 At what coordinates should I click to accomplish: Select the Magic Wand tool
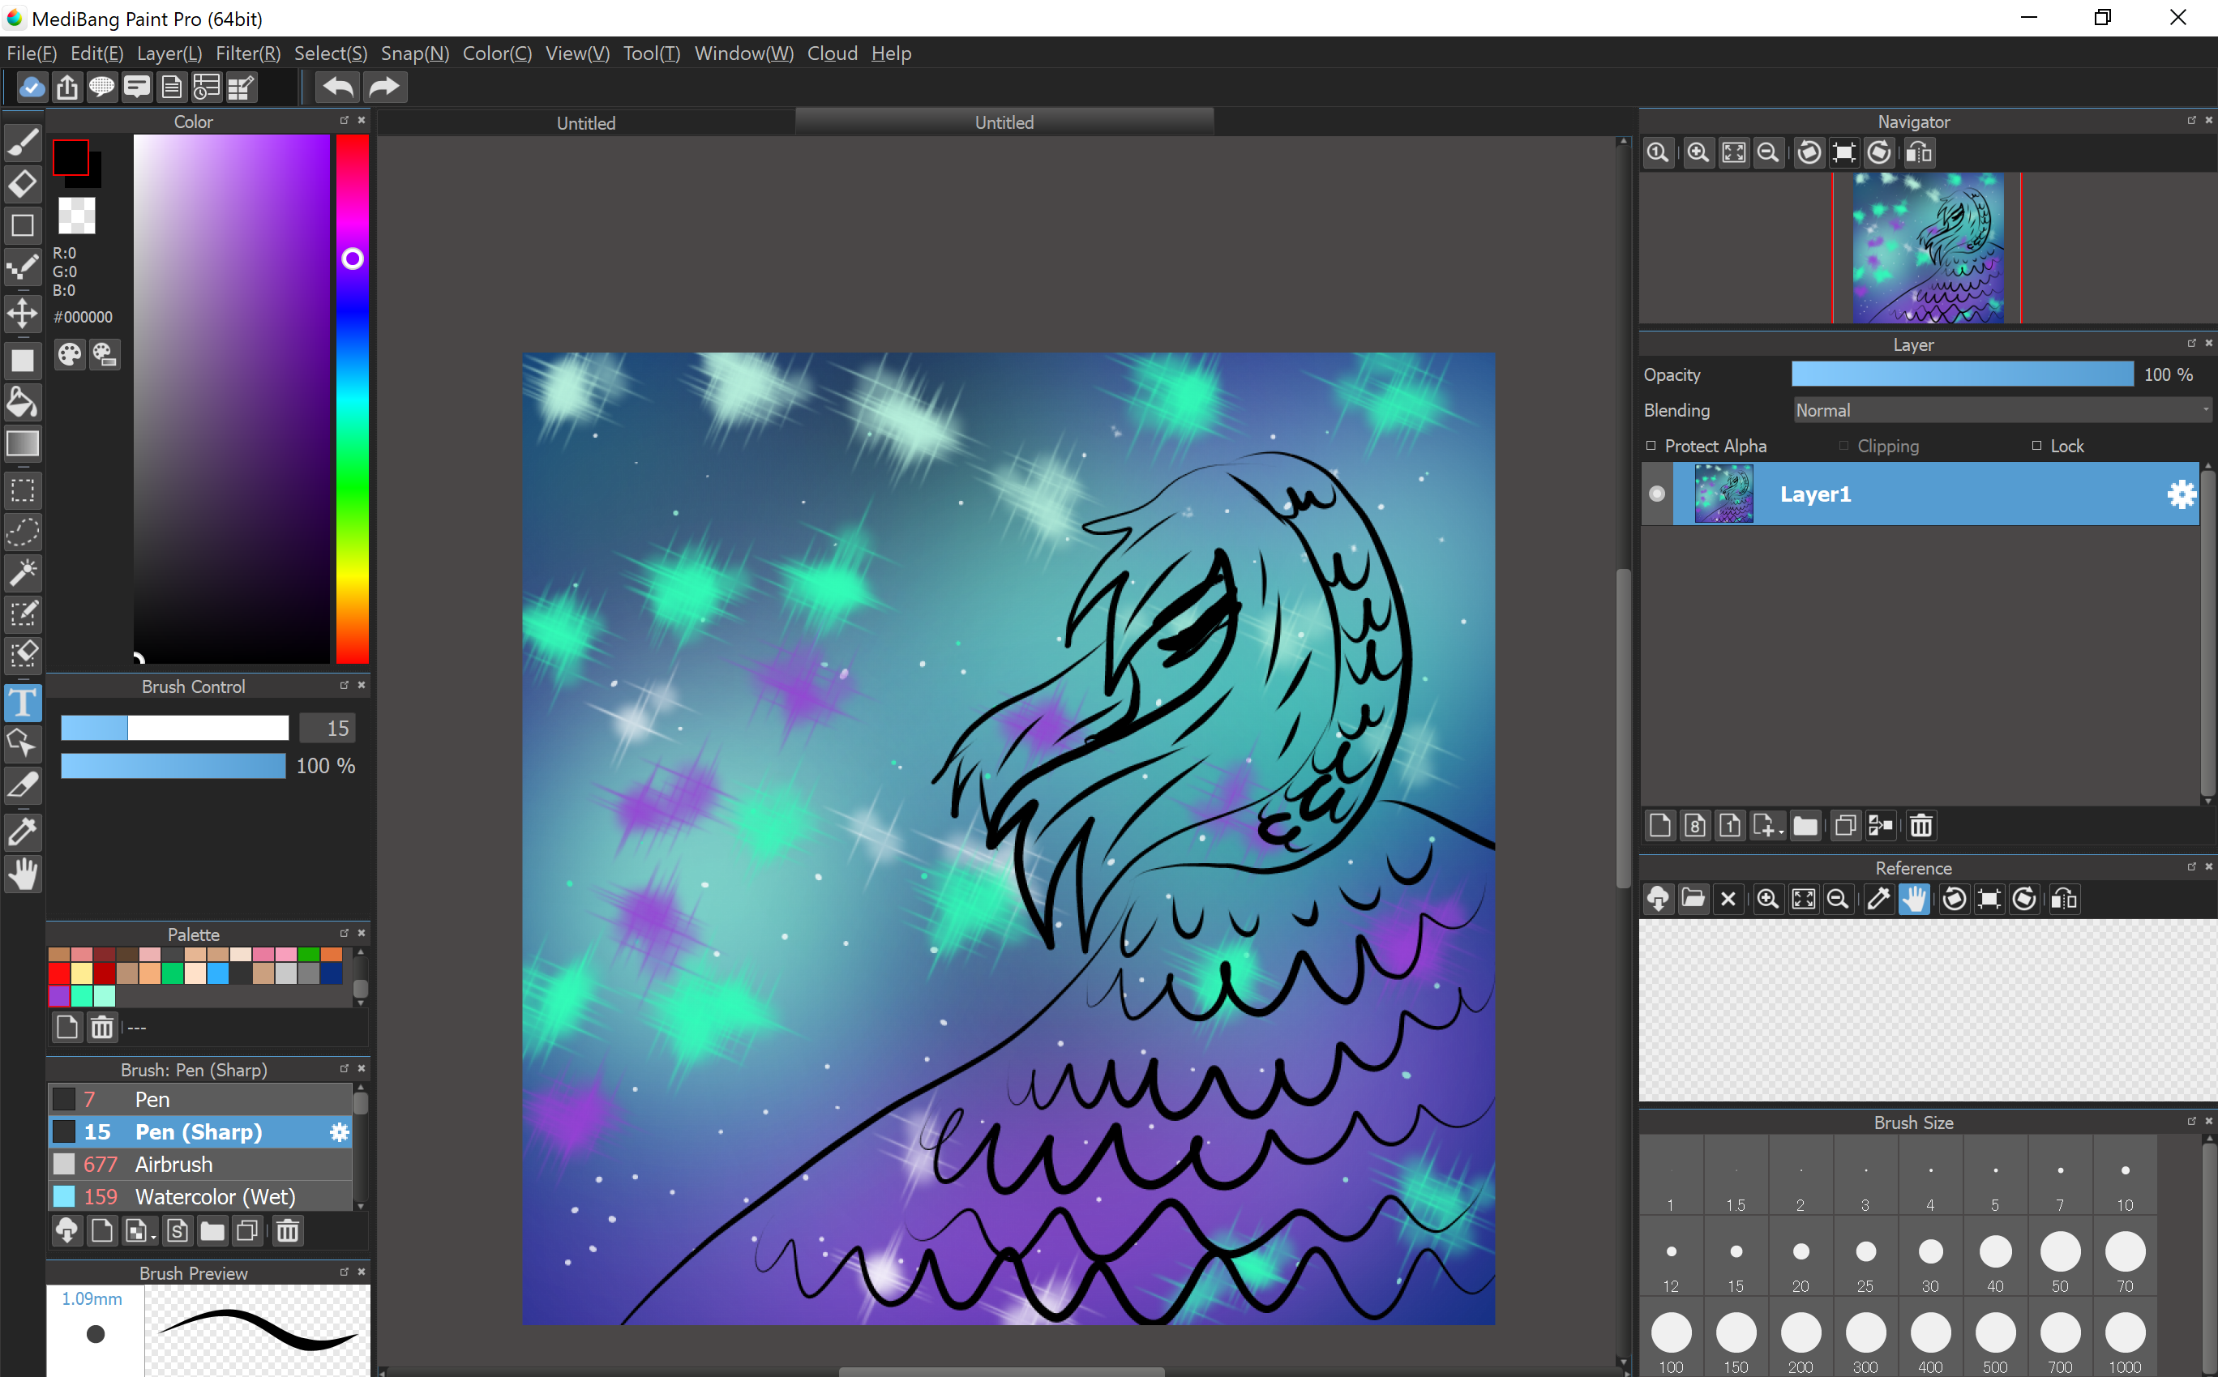point(23,572)
